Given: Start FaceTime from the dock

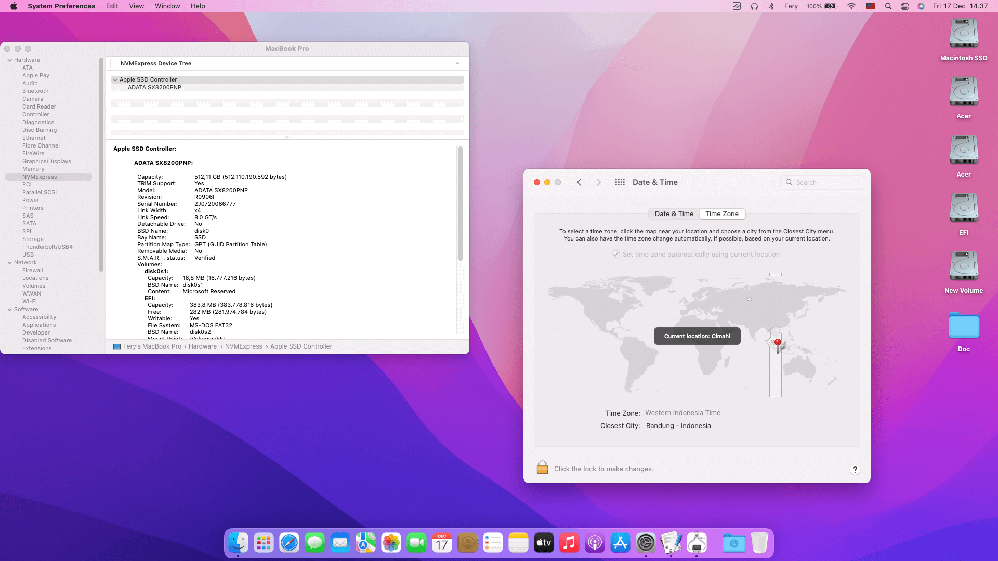Looking at the screenshot, I should pos(417,543).
